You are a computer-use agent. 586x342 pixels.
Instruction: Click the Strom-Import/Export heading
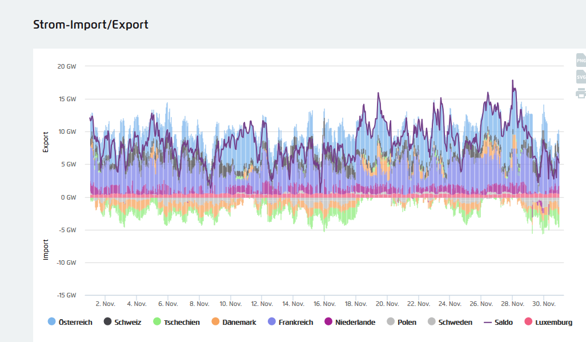click(x=91, y=25)
